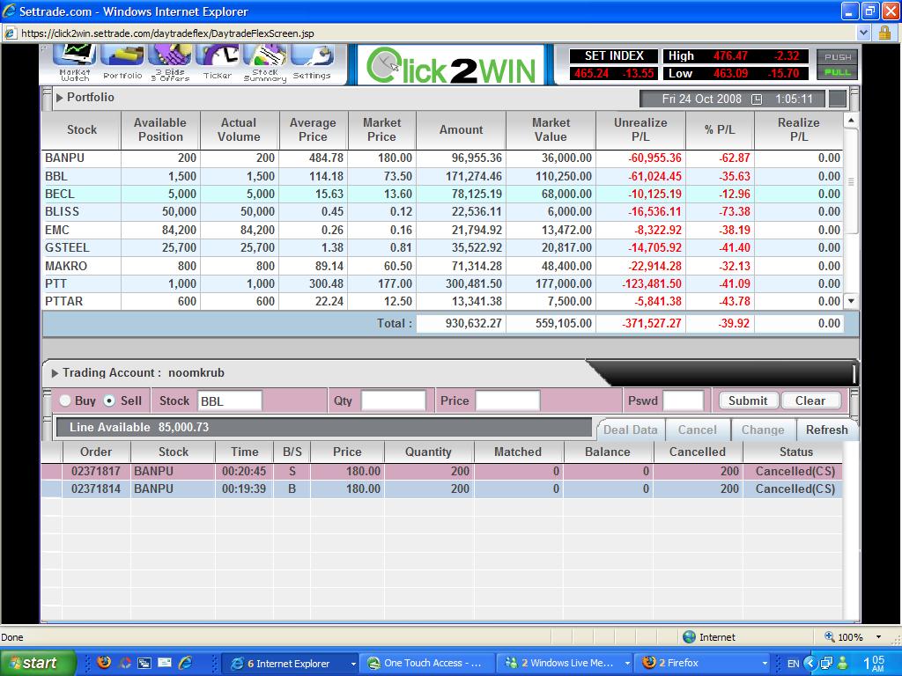Screen dimensions: 902x676
Task: Switch to PULL mode
Action: (x=838, y=72)
